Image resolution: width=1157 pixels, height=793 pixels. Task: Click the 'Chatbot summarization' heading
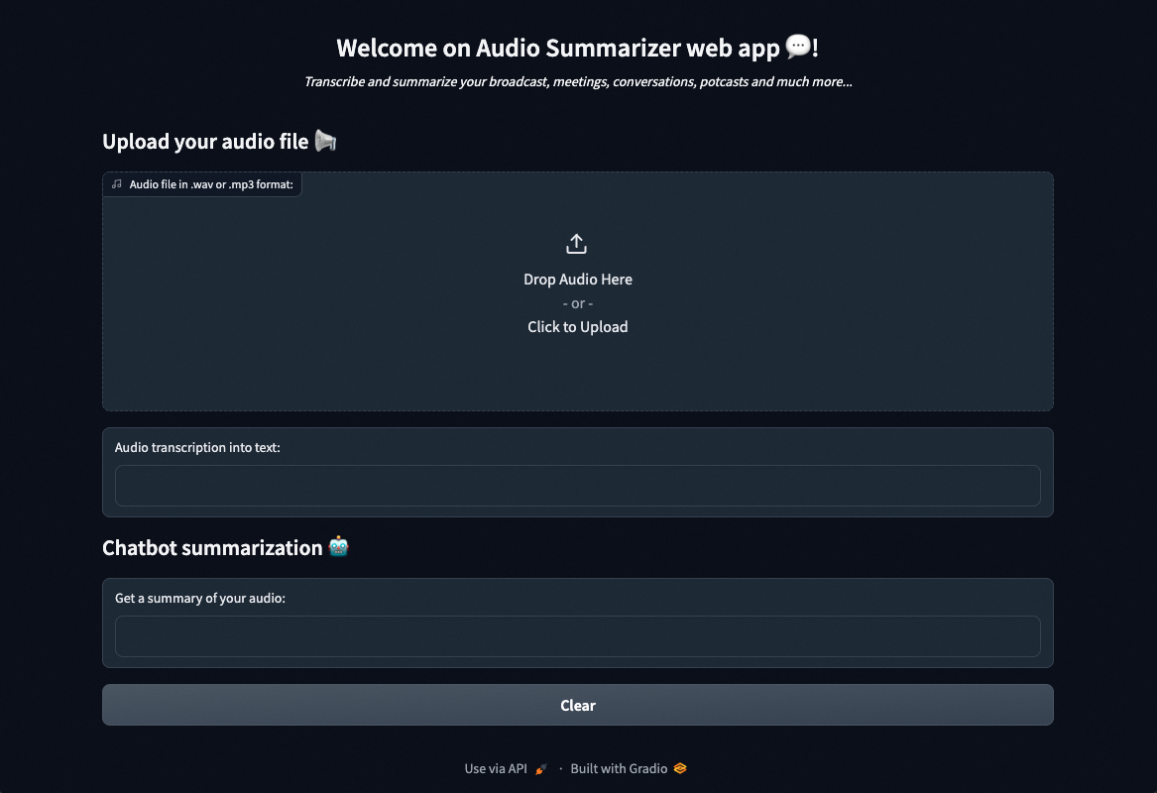pyautogui.click(x=213, y=546)
